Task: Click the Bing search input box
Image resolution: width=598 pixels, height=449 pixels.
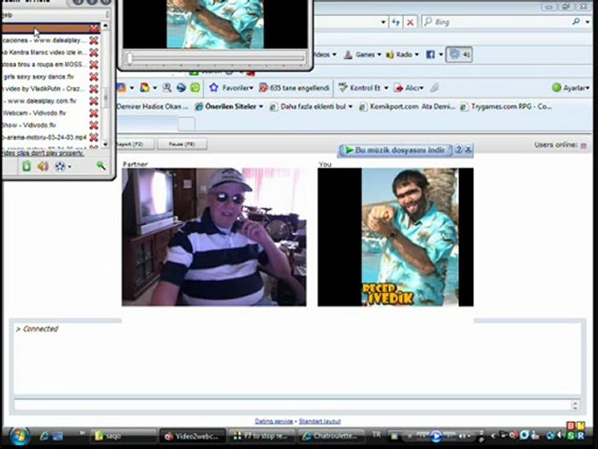Action: point(496,22)
